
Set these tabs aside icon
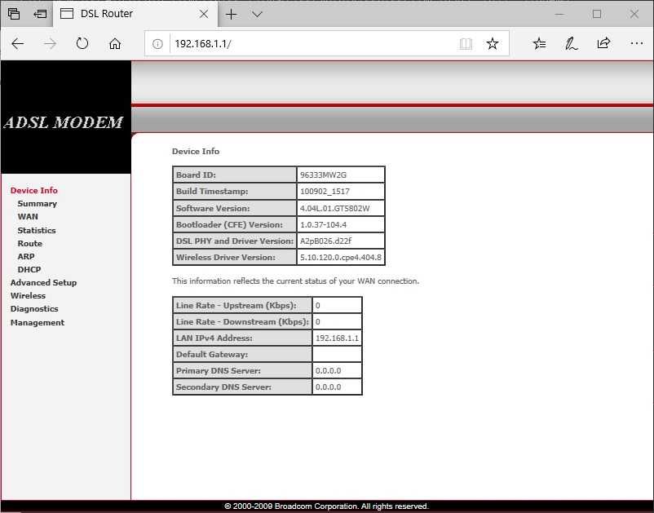tap(40, 14)
